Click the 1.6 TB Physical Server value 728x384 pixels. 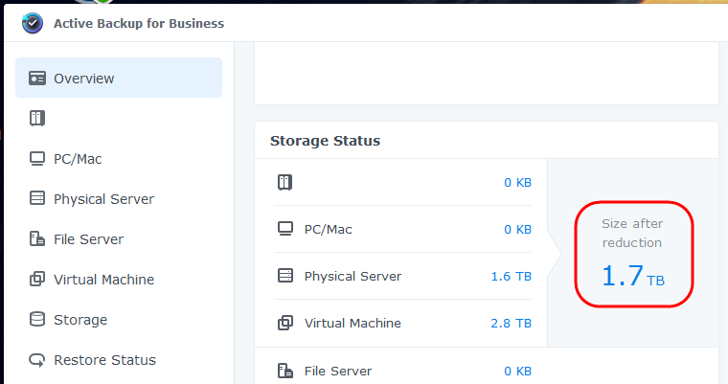(x=512, y=277)
